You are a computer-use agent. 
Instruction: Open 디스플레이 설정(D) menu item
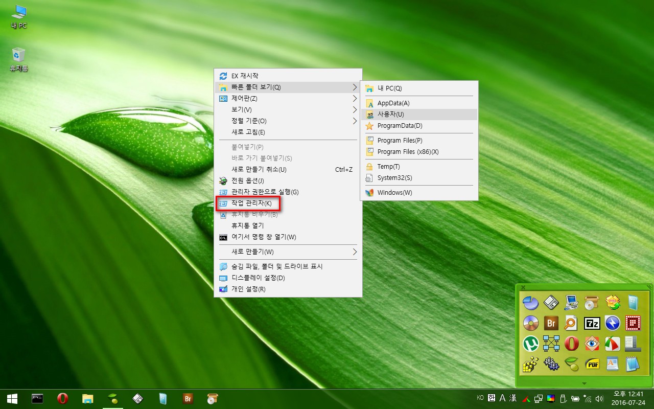point(288,278)
